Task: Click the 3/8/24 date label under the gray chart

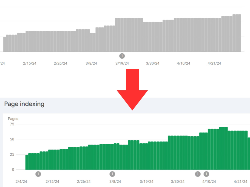Action: coord(91,63)
